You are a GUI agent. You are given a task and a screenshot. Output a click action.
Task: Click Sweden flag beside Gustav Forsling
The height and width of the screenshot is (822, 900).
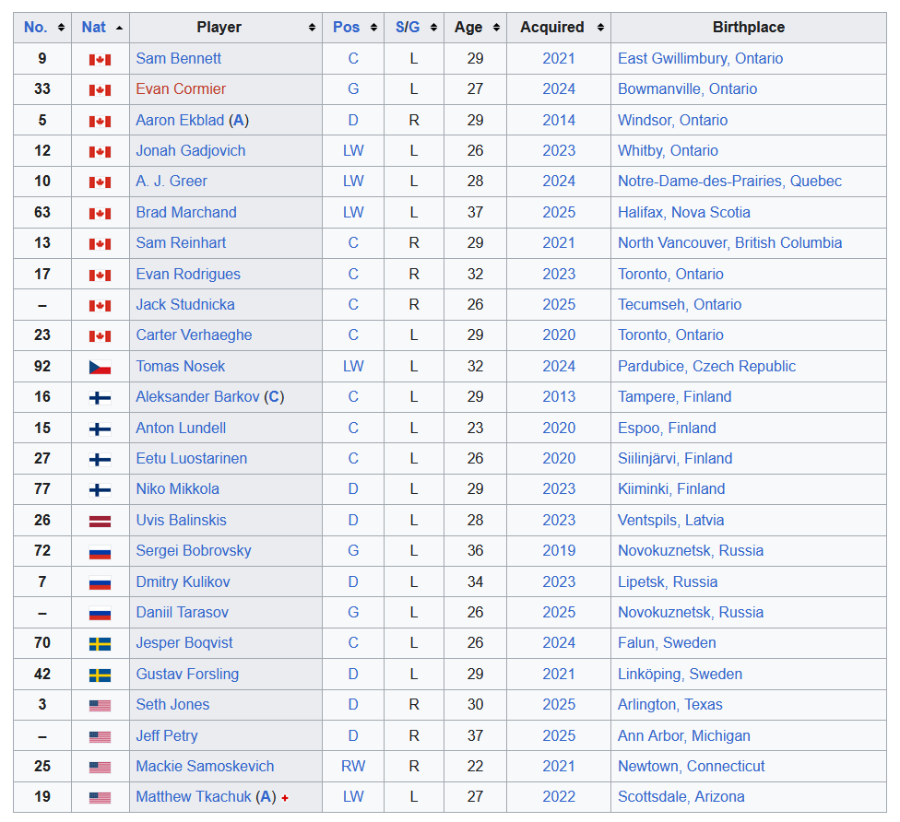click(x=100, y=675)
